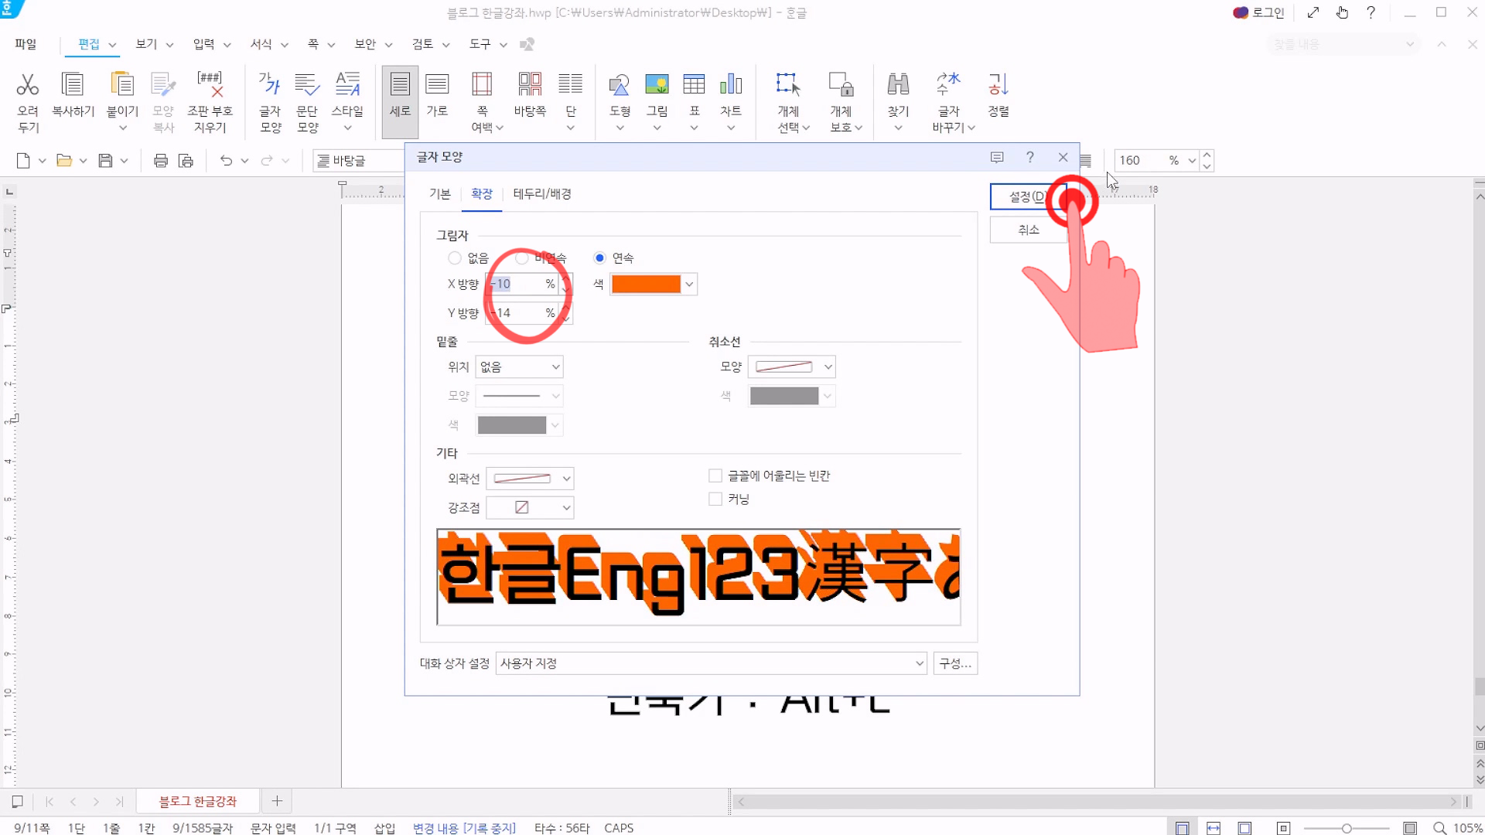This screenshot has height=835, width=1485.
Task: Insert a 표 table from the ribbon
Action: (694, 85)
